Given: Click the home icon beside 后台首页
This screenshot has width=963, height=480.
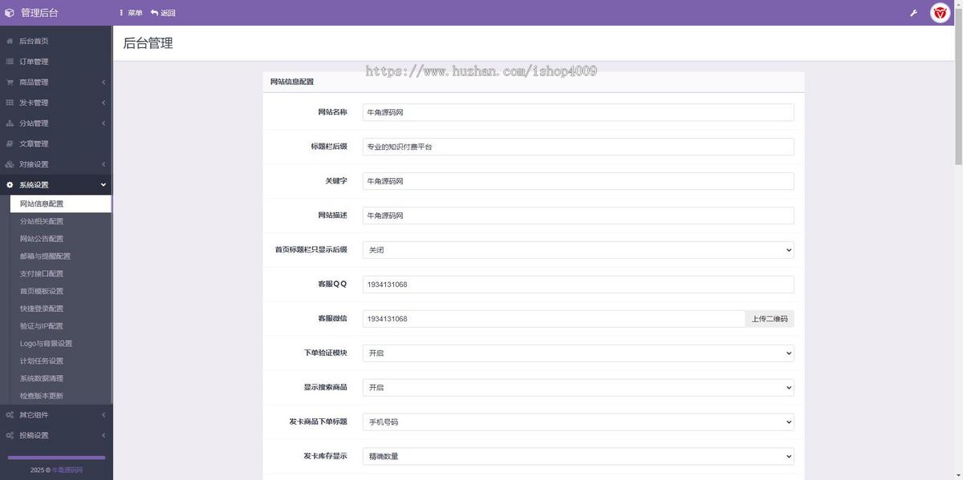Looking at the screenshot, I should (10, 41).
